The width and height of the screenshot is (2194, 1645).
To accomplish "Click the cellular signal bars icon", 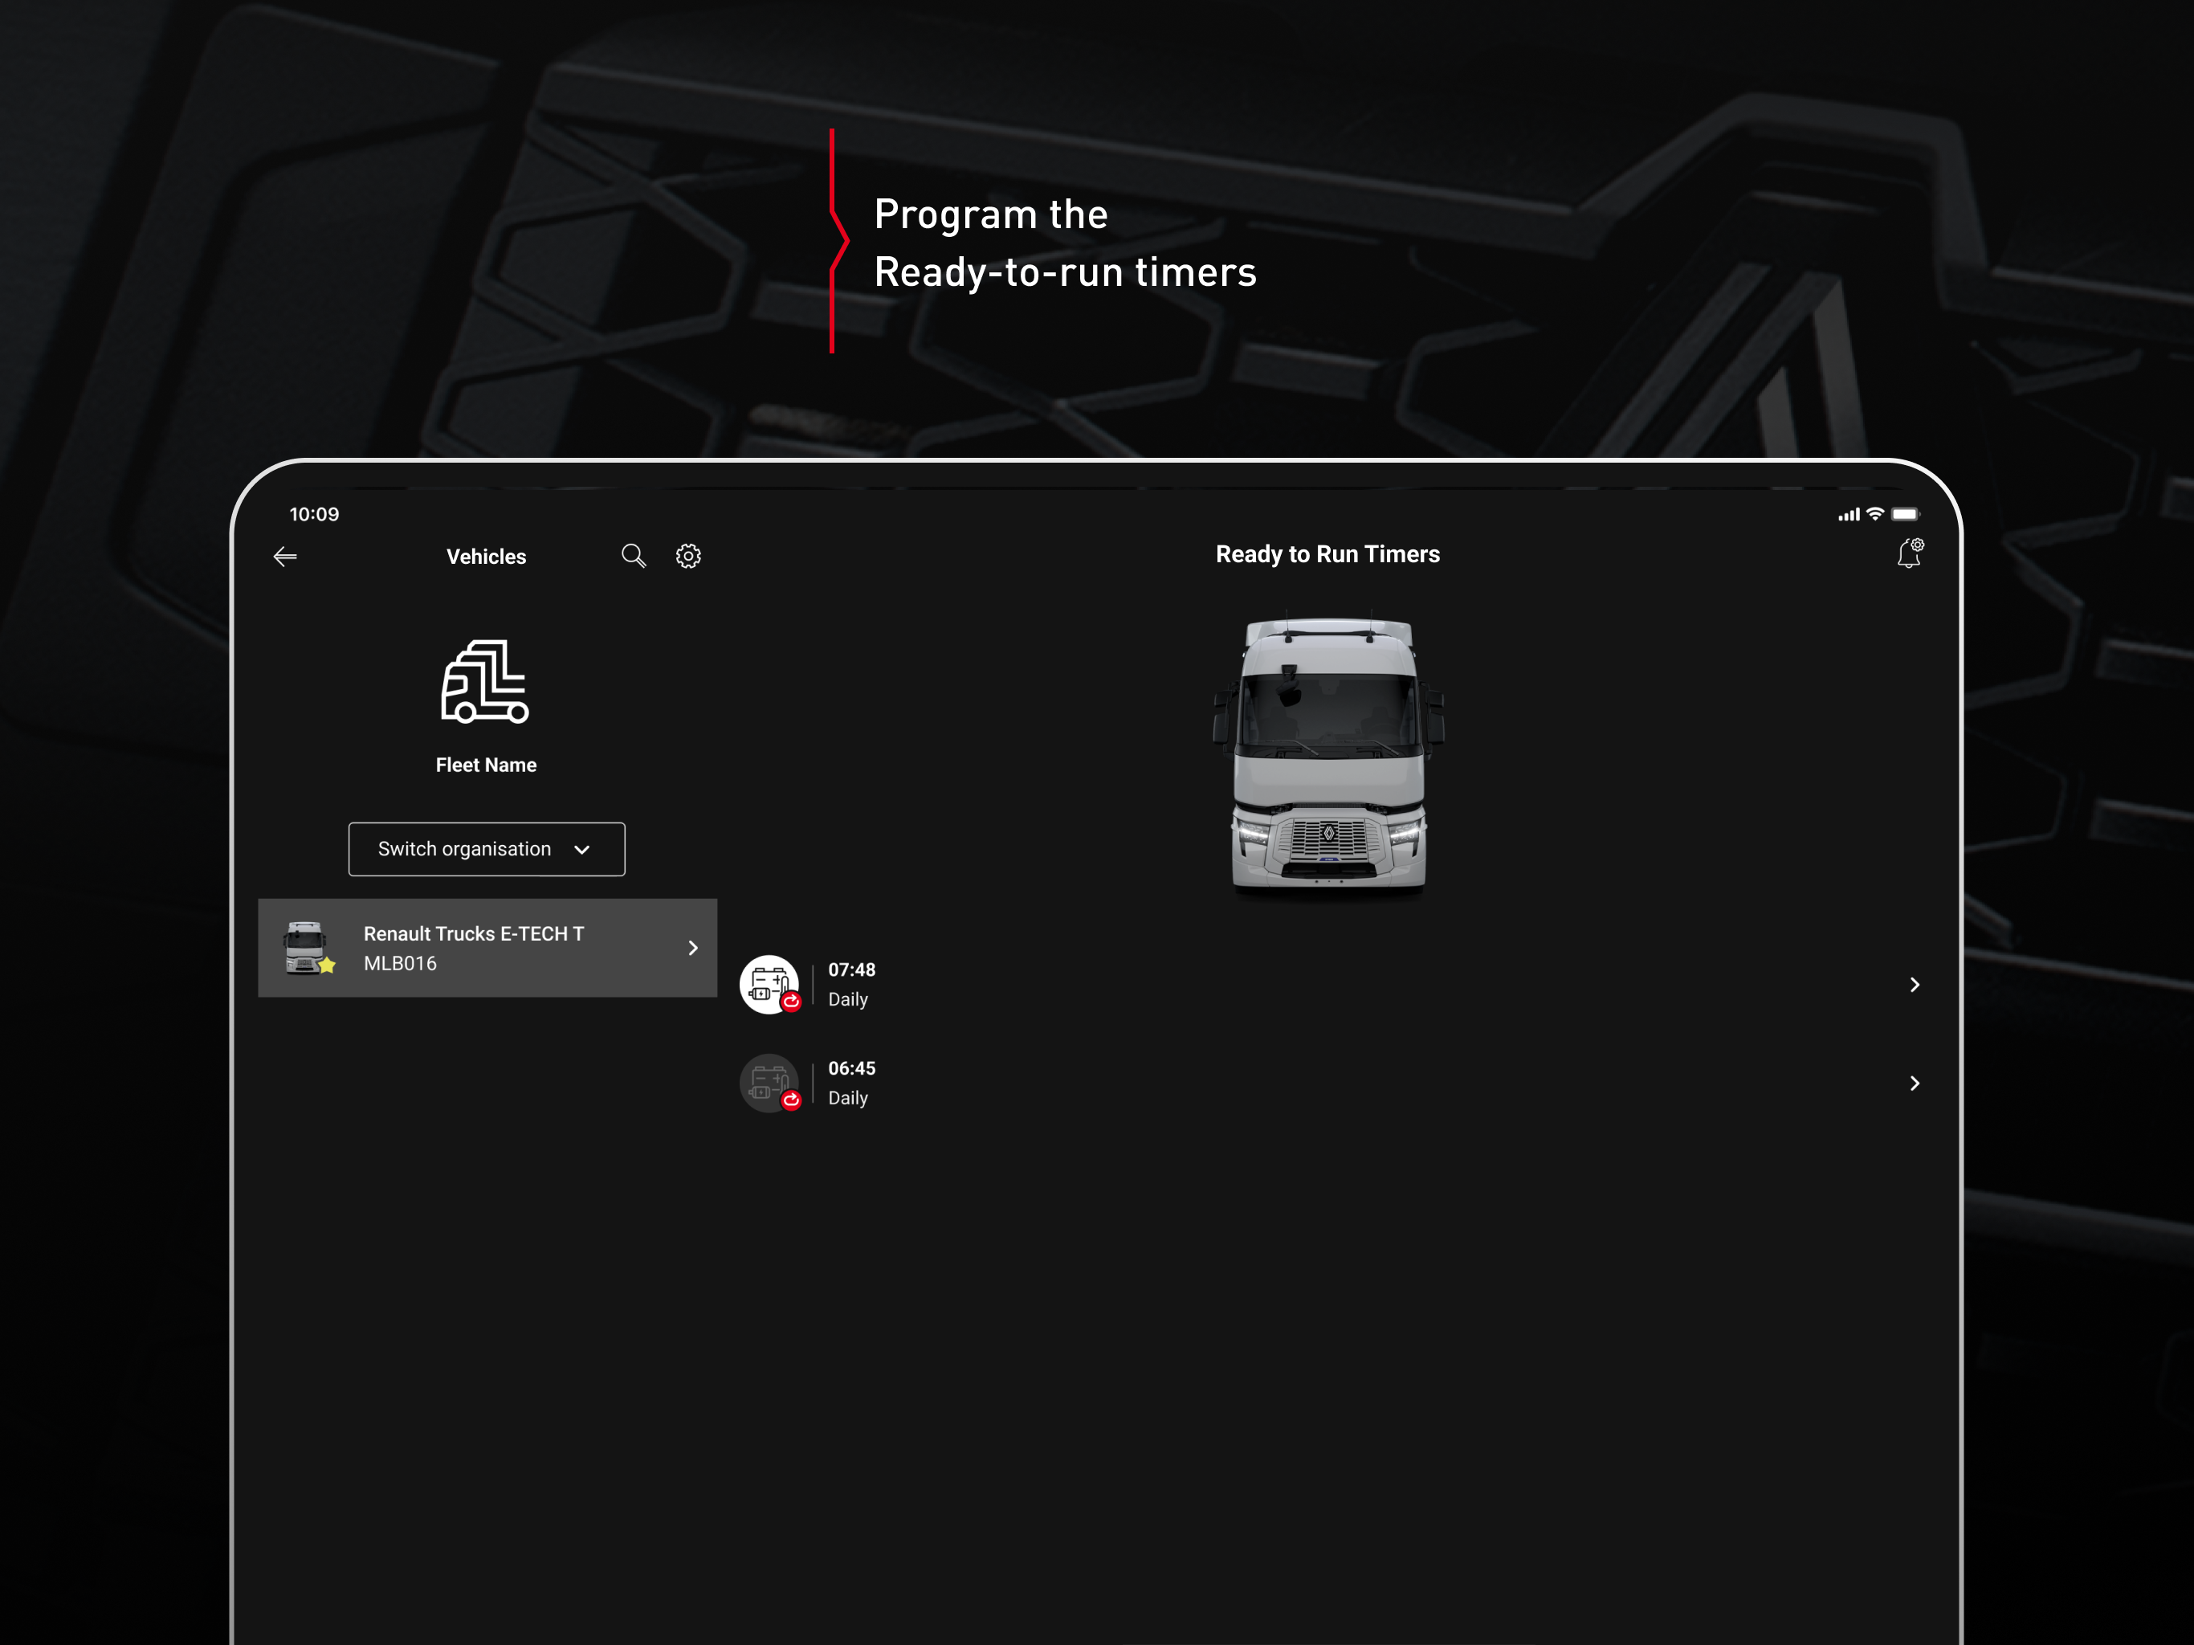I will pyautogui.click(x=1849, y=514).
